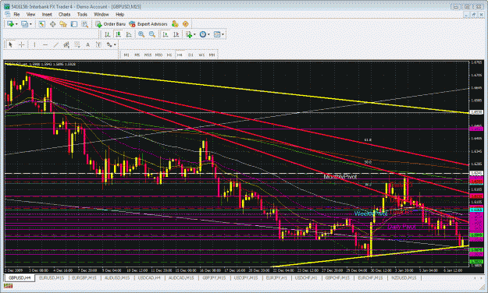Open the File menu

point(16,14)
